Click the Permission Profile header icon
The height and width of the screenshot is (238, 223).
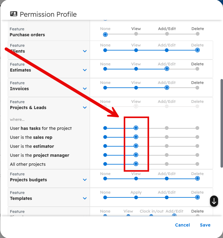[14, 14]
